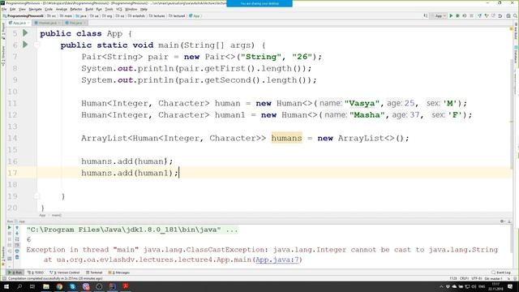Viewport: 519px width, 292px height.
Task: Open the Refactor menu
Action: [76, 9]
